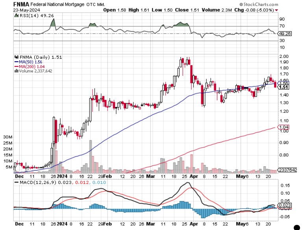This screenshot has height=230, width=302.
Task: Click the 1.30 label on the price axis
Action: tap(284, 103)
